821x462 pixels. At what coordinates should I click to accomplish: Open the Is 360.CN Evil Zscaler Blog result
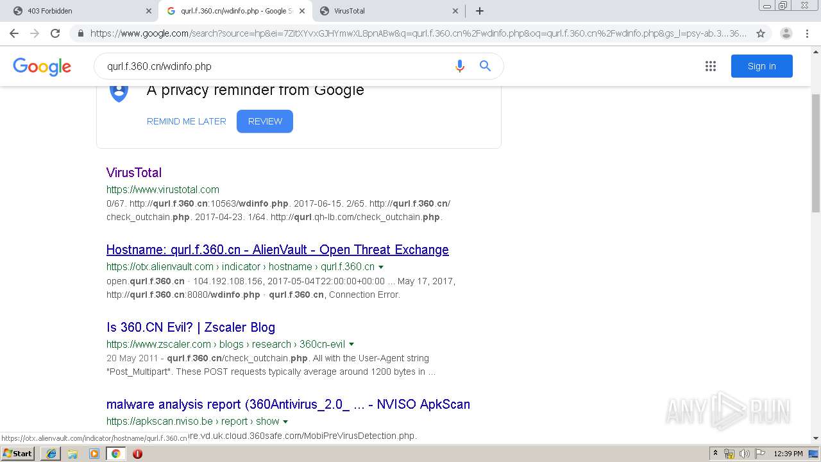[x=190, y=327]
